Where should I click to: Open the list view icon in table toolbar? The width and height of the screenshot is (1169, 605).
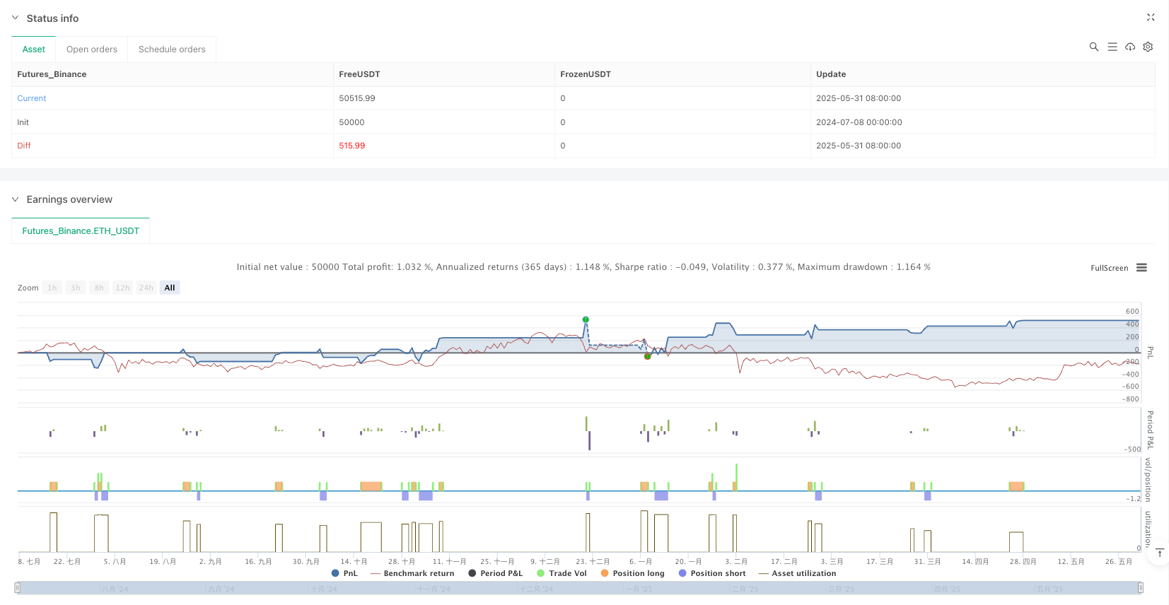[x=1112, y=47]
